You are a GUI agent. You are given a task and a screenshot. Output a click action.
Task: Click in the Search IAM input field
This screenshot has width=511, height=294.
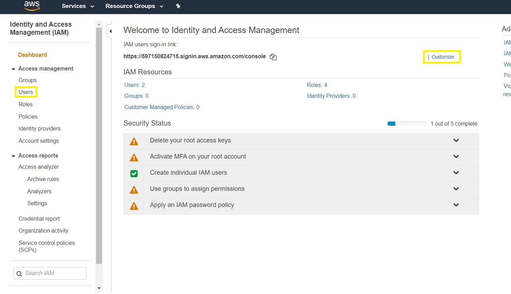point(50,273)
